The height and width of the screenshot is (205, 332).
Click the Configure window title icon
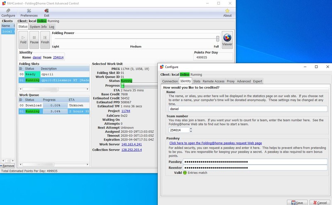point(162,67)
